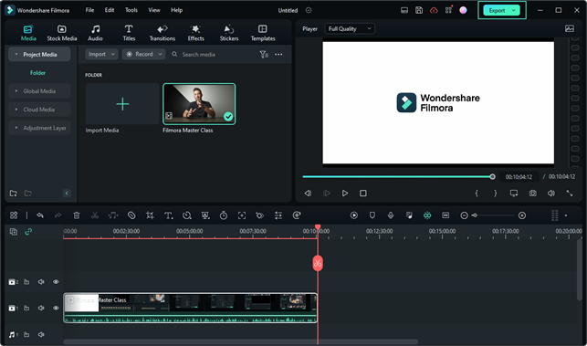Click the player volume speaker icon
This screenshot has width=587, height=346.
pyautogui.click(x=551, y=194)
